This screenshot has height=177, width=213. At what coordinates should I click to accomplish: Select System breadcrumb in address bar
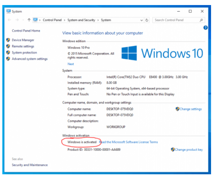click(x=106, y=20)
